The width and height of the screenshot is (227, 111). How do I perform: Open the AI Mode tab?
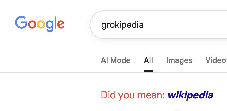[116, 60]
